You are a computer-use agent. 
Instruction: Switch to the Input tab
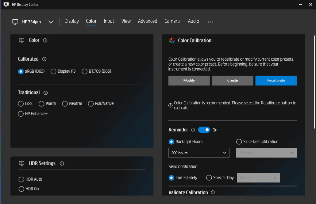click(x=109, y=21)
